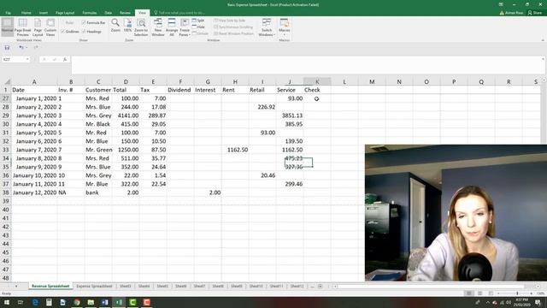547x308 pixels.
Task: Click the Insert Function fx button
Action: [65, 59]
